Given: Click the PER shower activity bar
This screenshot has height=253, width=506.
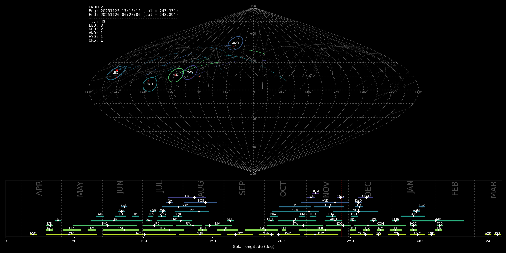Looking at the screenshot, I should pyautogui.click(x=191, y=211).
